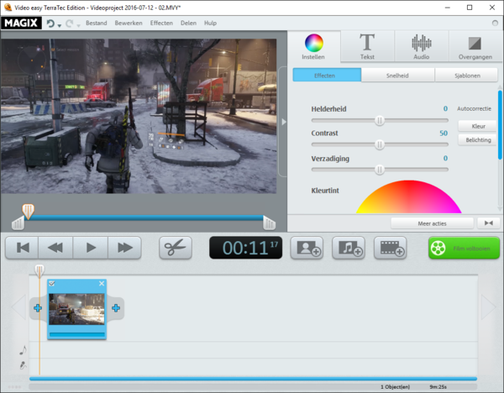
Task: Click the Contrast slider handle
Action: 380,144
